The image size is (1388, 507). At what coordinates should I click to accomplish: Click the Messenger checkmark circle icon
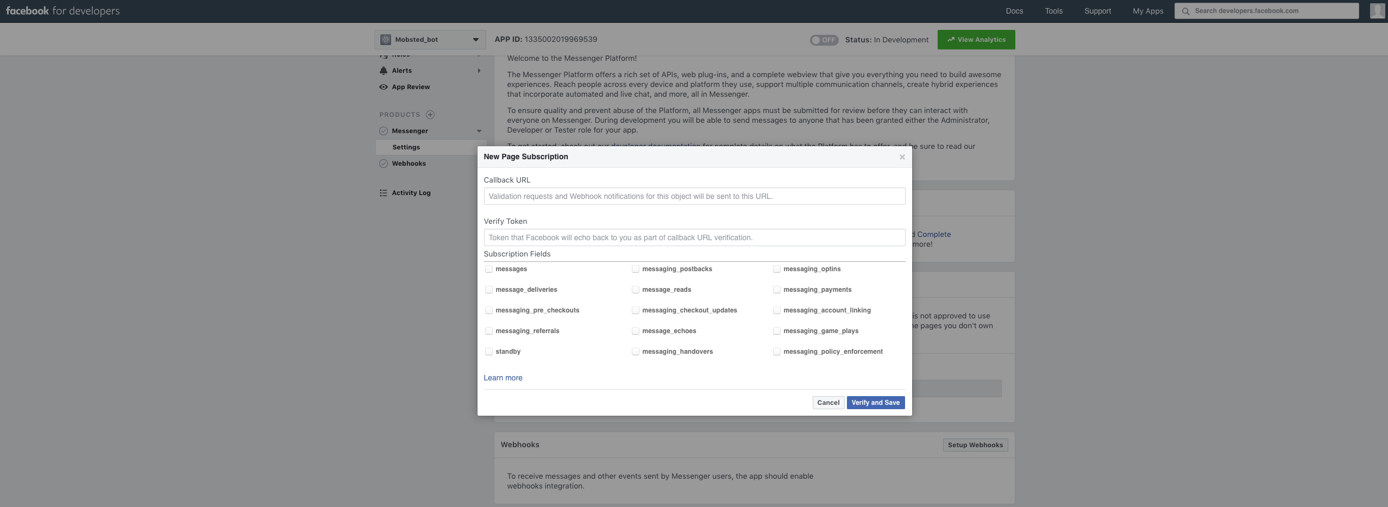(384, 131)
